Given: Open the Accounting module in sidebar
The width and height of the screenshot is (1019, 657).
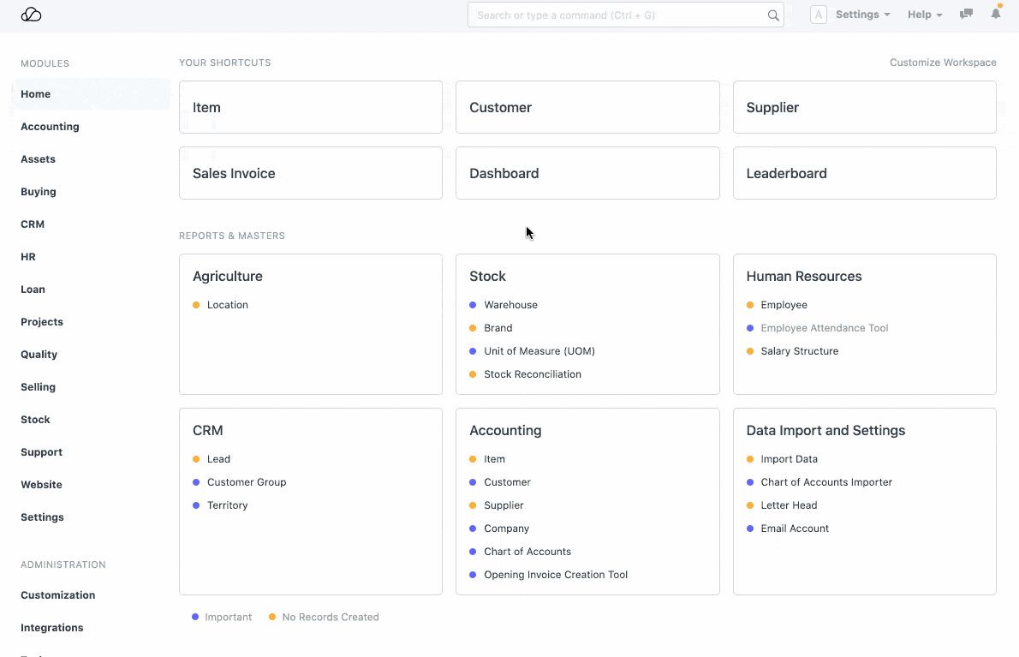Looking at the screenshot, I should 50,127.
